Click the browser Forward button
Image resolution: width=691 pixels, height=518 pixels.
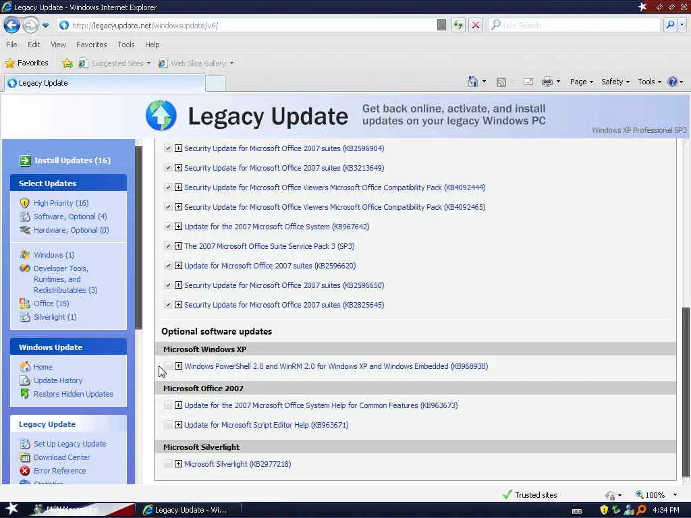coord(30,25)
